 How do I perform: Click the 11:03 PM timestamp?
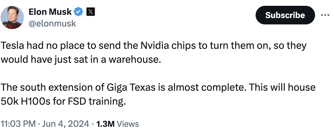18,124
